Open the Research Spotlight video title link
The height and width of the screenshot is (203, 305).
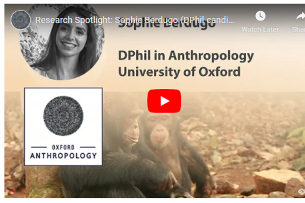[135, 20]
